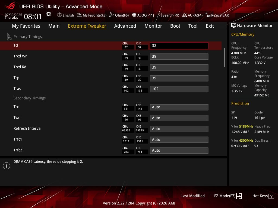This screenshot has width=278, height=208.
Task: Switch to the Main tab
Action: [54, 26]
